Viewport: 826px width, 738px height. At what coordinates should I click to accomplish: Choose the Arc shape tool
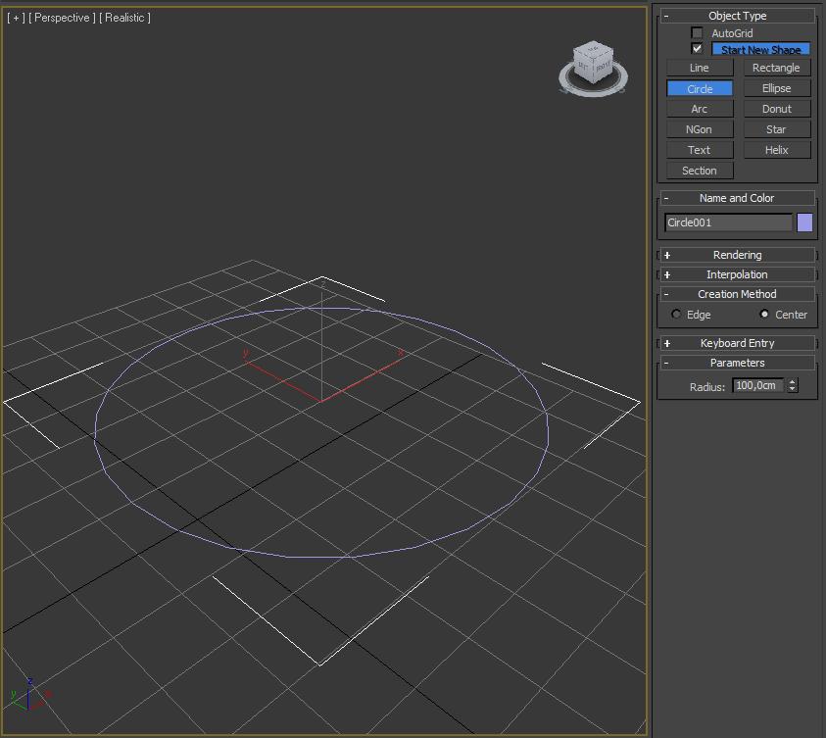[x=700, y=109]
